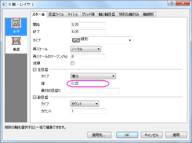Click the empty 最初の目盛り field
192x143 pixels.
[x=95, y=91]
